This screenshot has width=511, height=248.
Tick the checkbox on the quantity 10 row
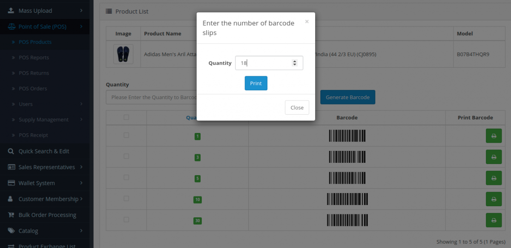coord(126,198)
